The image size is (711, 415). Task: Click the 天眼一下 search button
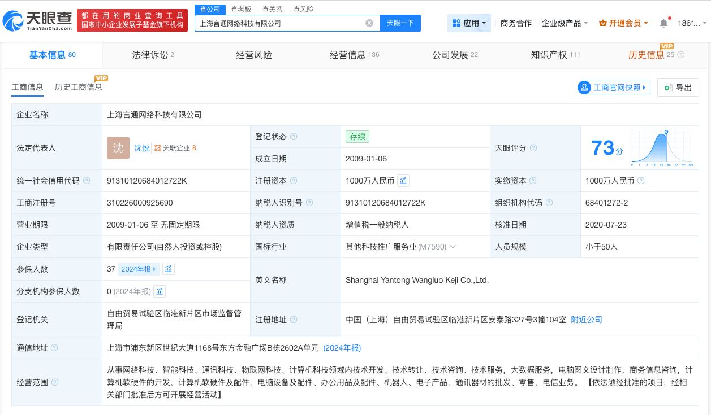click(400, 23)
